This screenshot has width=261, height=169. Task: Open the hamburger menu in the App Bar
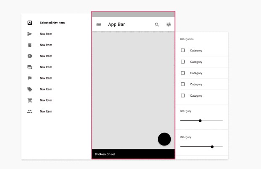point(99,25)
